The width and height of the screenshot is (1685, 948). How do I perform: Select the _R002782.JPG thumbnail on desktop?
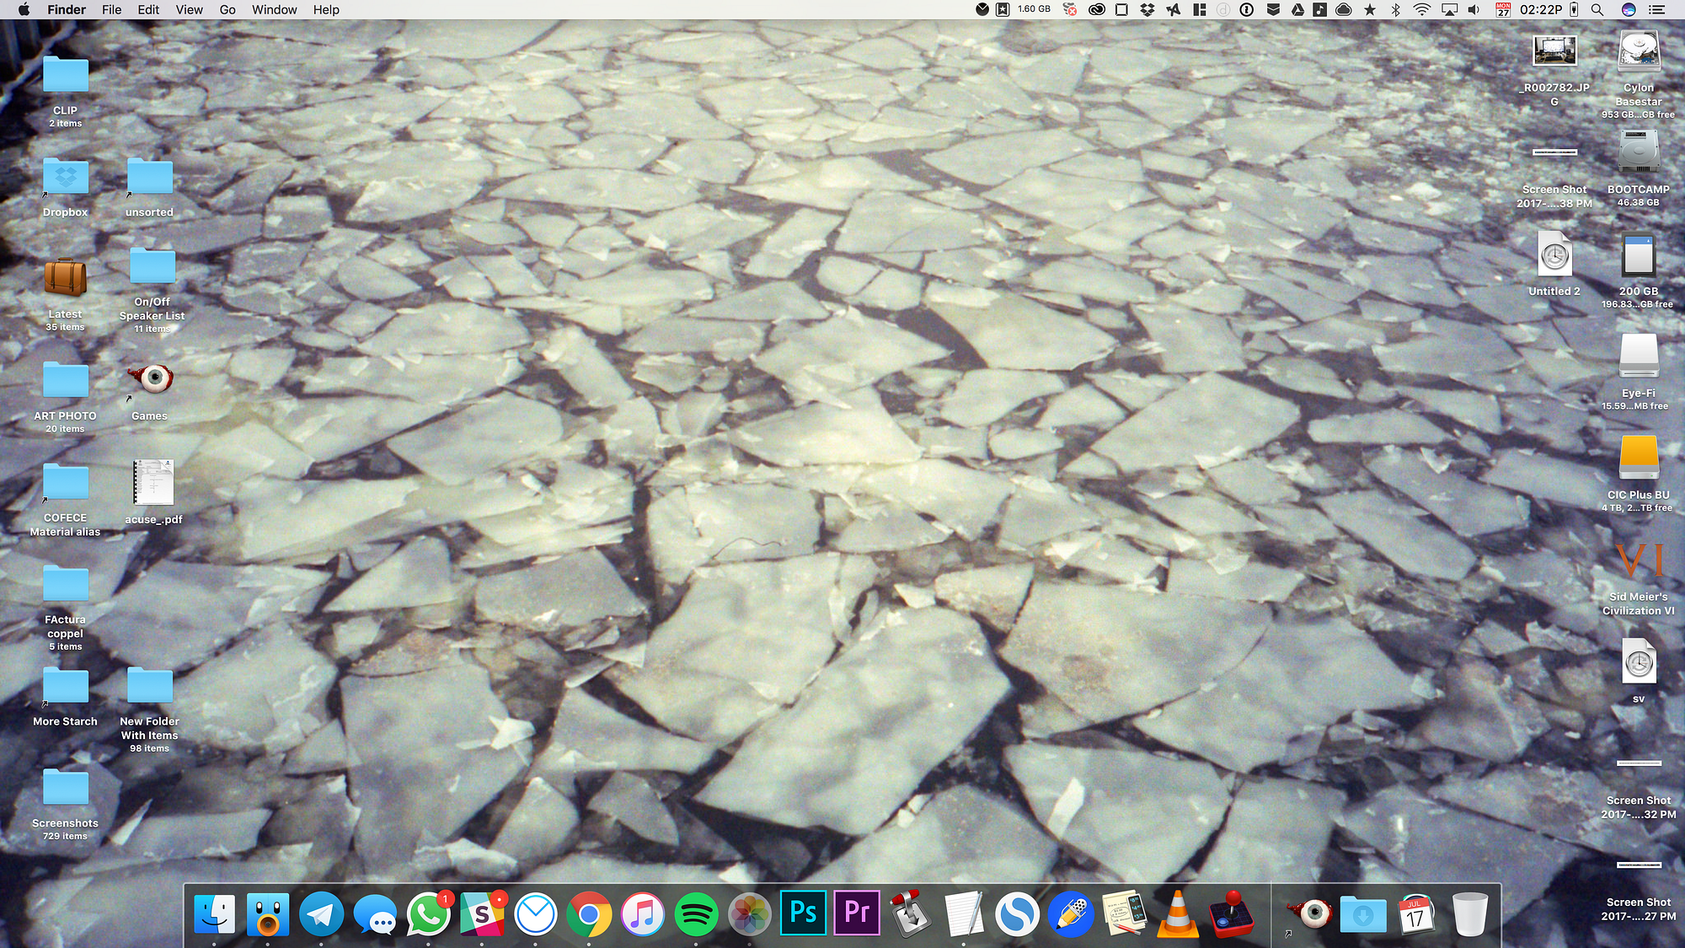pos(1554,52)
